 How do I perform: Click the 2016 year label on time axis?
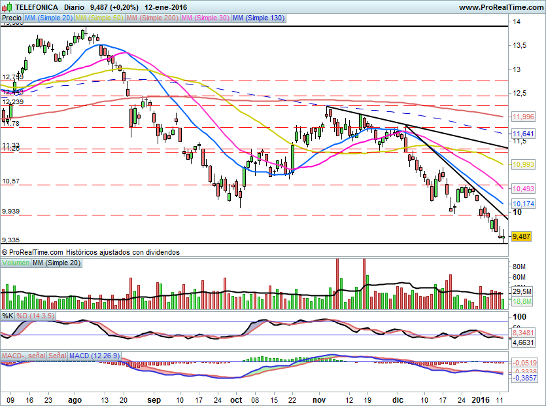(x=481, y=400)
